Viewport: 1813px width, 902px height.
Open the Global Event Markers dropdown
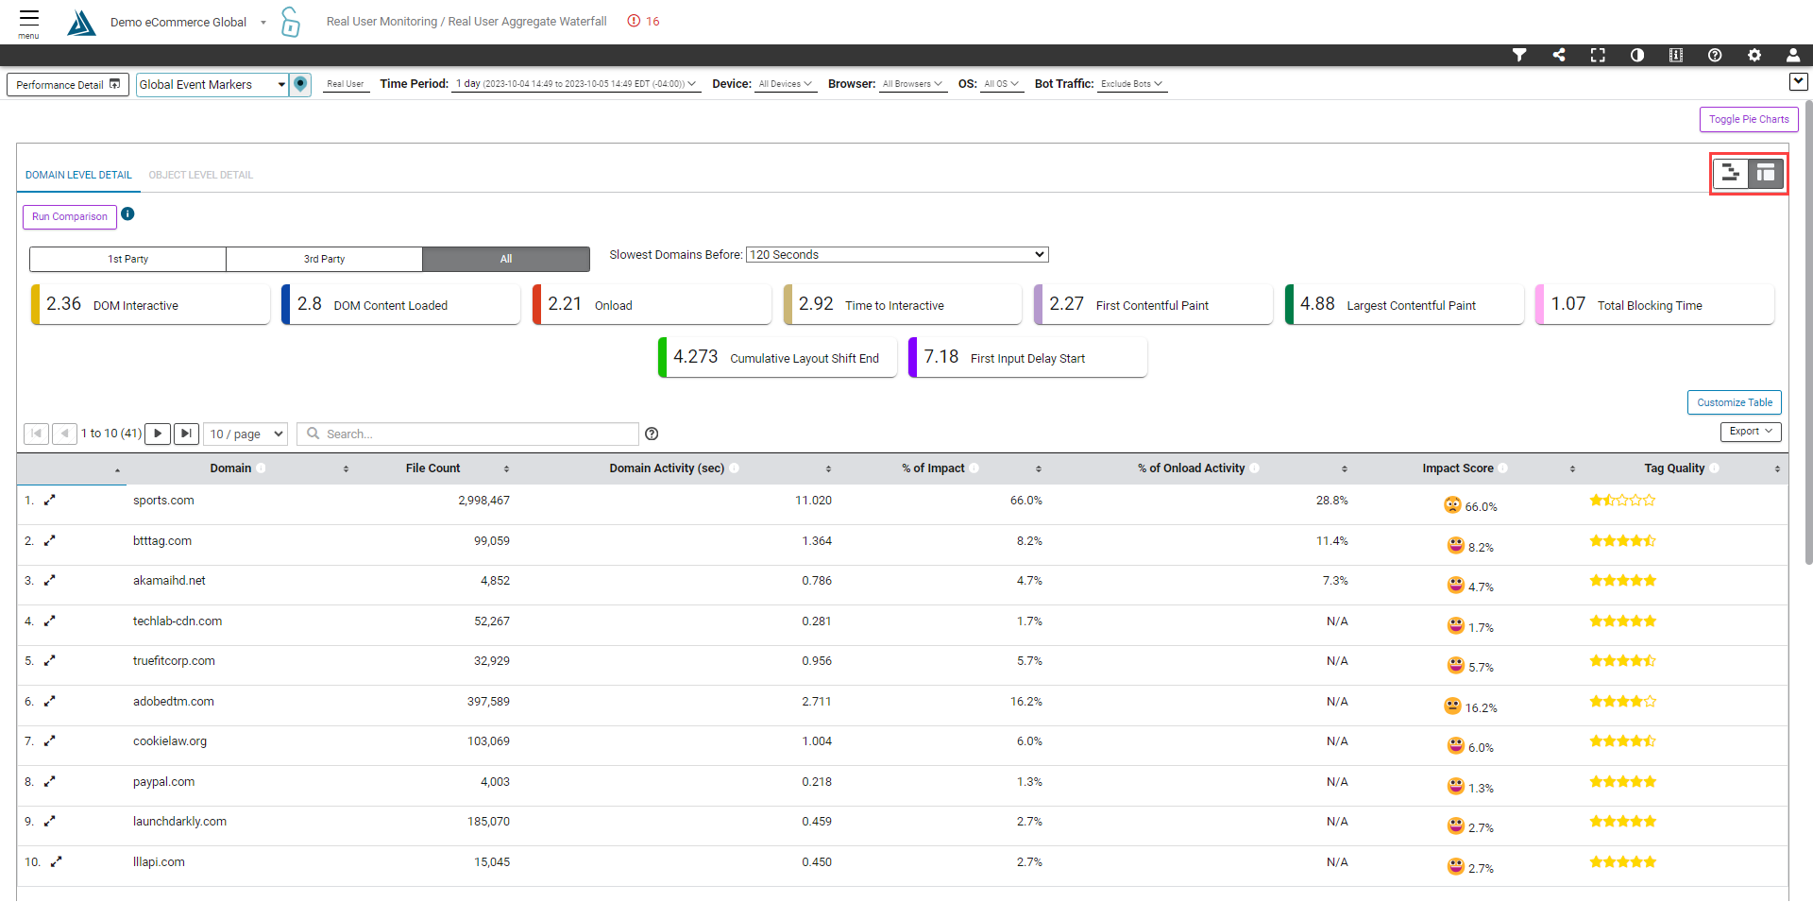coord(212,85)
